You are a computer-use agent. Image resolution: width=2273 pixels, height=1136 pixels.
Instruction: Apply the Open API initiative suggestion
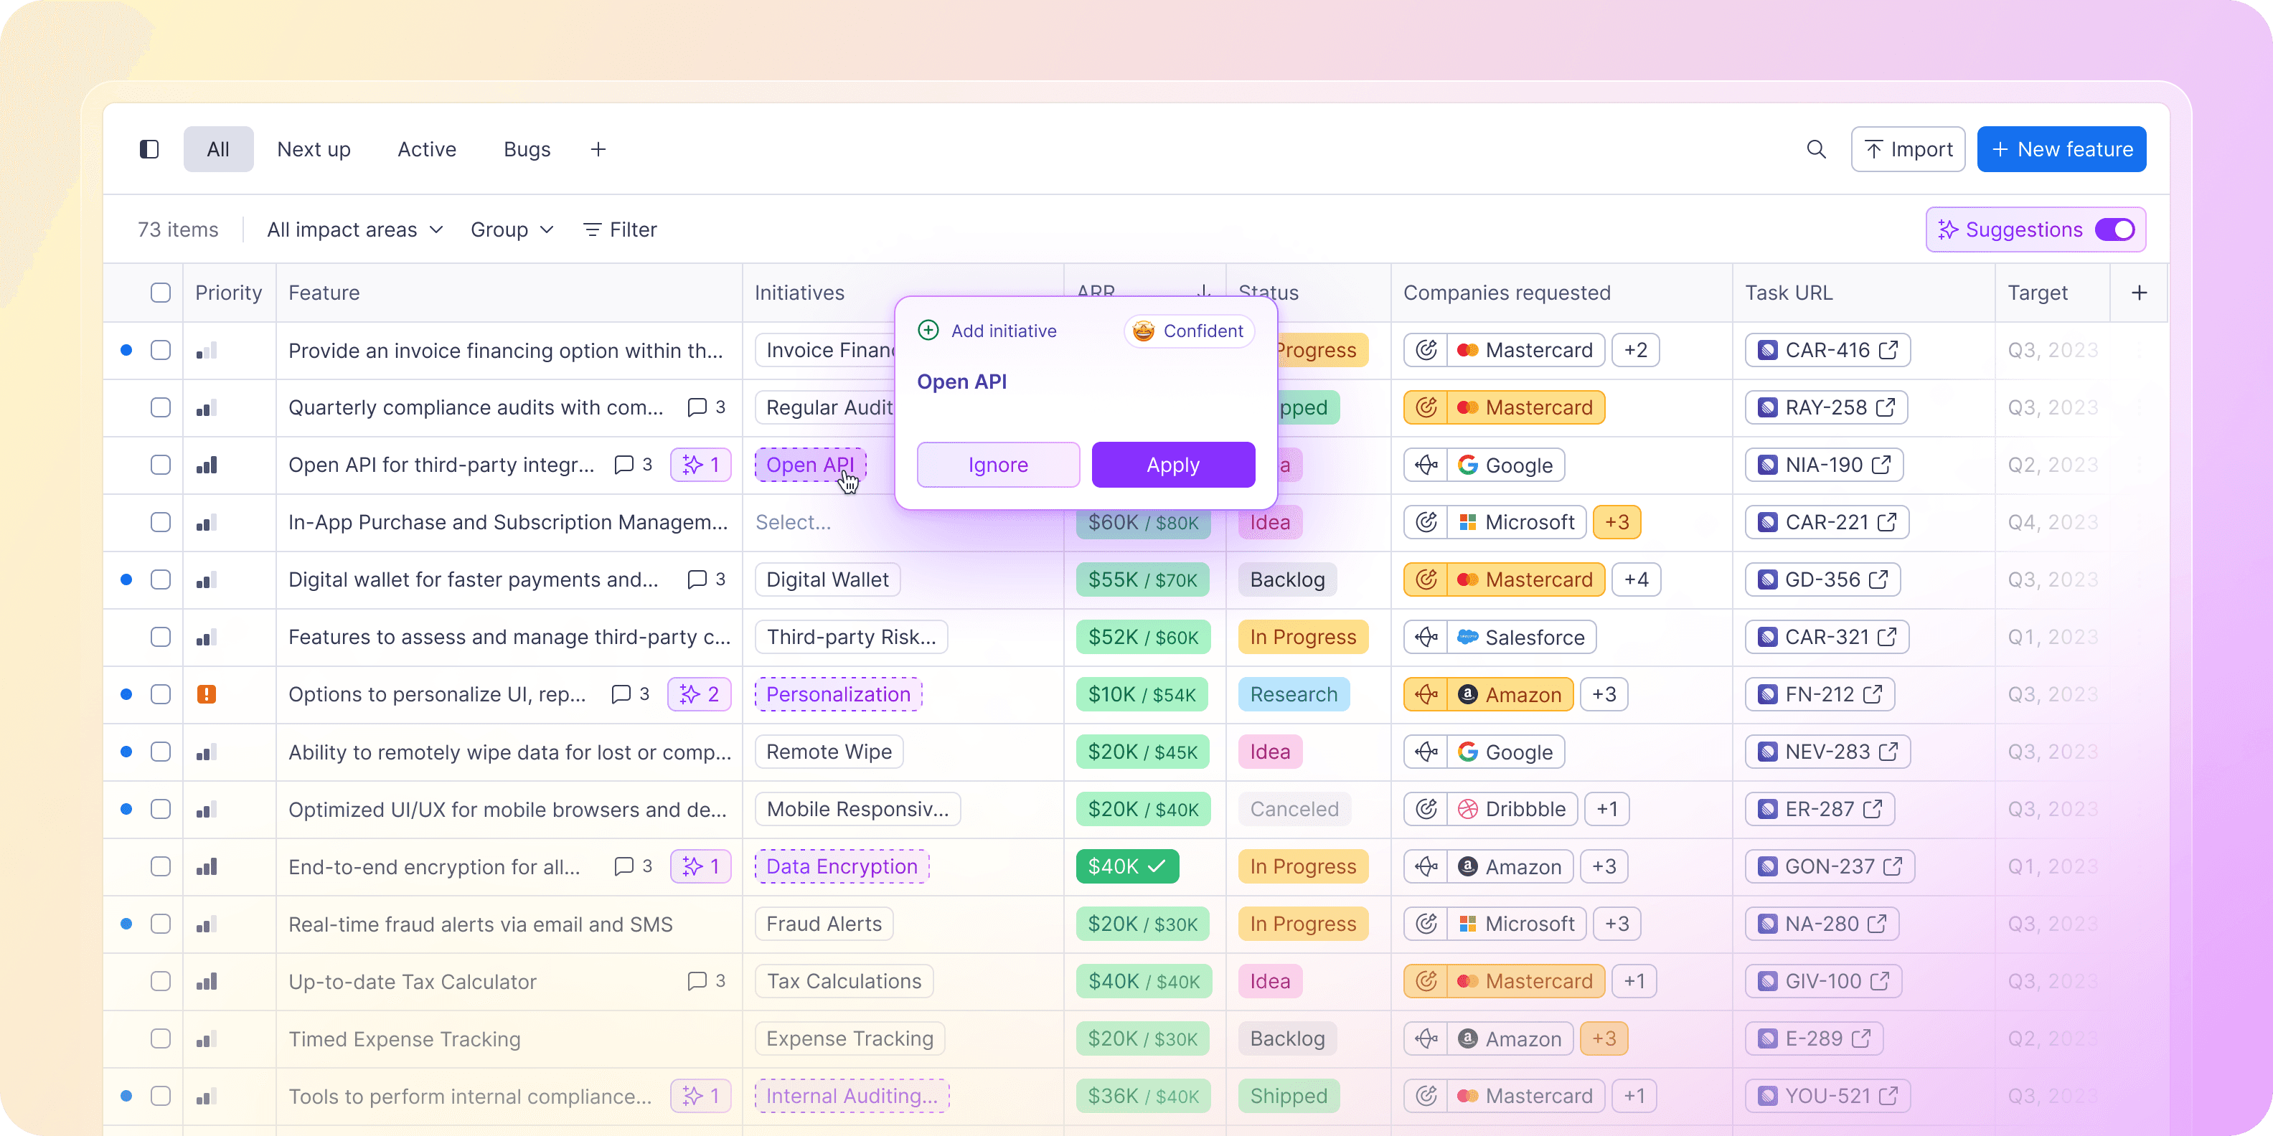pyautogui.click(x=1172, y=465)
